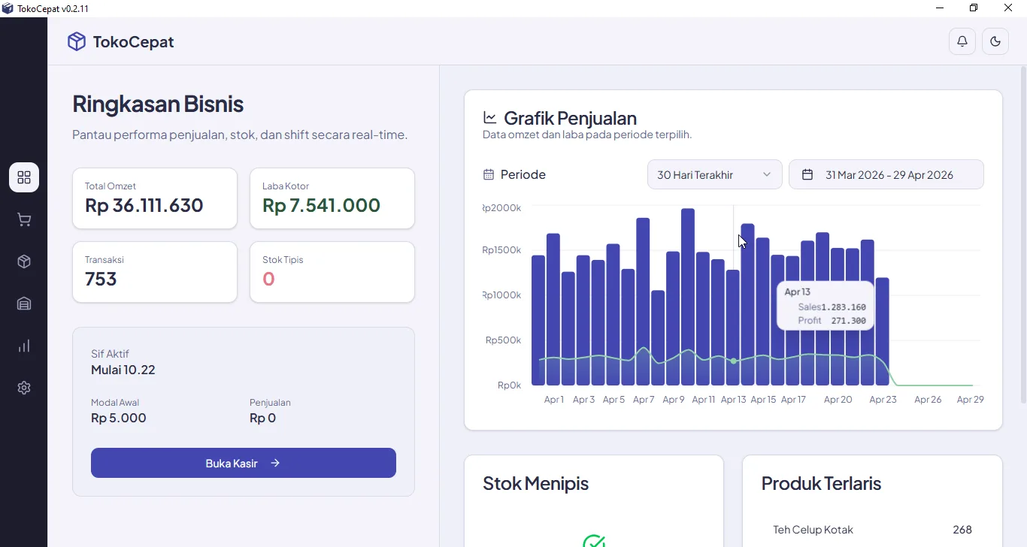Viewport: 1027px width, 547px height.
Task: Click the Teh Celup Kotak product row
Action: [872, 530]
